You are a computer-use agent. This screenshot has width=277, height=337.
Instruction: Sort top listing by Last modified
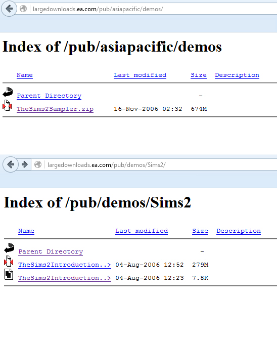pyautogui.click(x=140, y=75)
